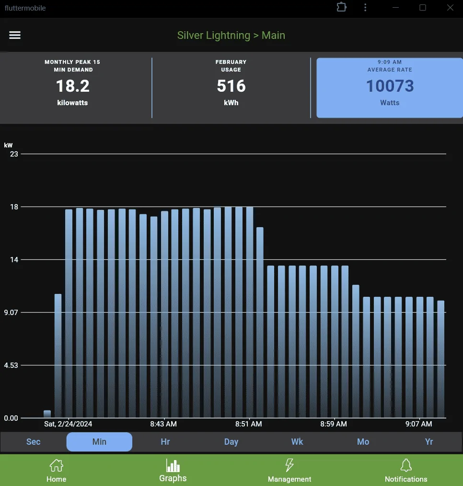
Task: Select the Min time interval
Action: click(x=99, y=442)
